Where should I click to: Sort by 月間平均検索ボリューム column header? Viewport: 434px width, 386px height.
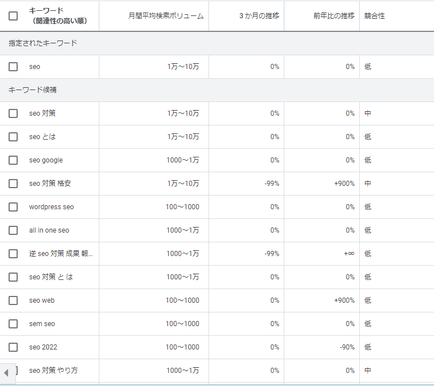pyautogui.click(x=166, y=16)
